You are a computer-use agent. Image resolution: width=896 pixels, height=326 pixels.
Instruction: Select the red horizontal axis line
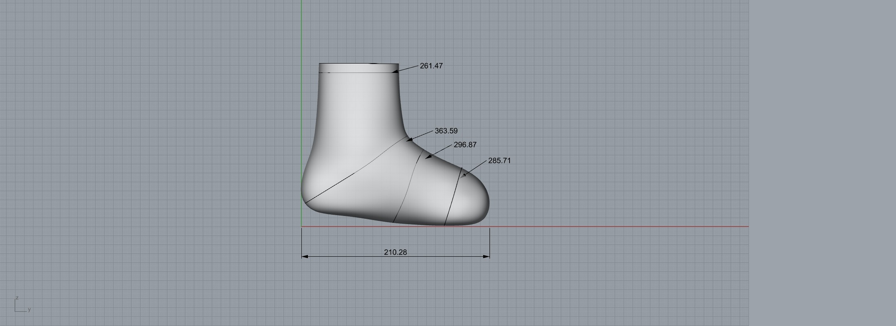pyautogui.click(x=611, y=227)
